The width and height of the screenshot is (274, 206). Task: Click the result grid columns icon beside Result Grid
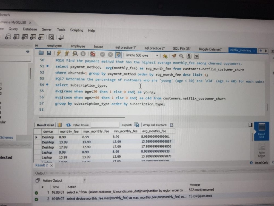(59, 125)
